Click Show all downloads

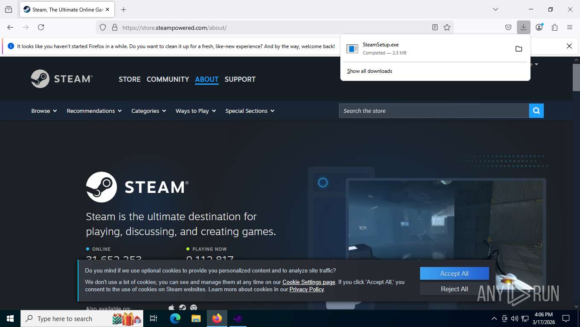pos(370,71)
